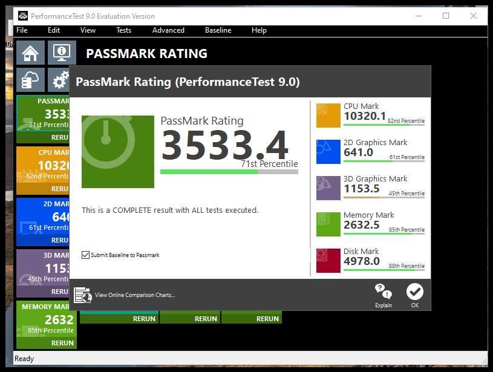
Task: Click the Disk Mark score 4978.0
Action: [x=362, y=261]
